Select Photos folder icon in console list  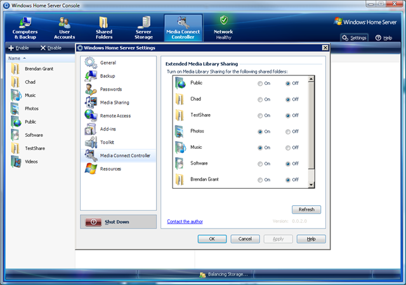pos(15,109)
